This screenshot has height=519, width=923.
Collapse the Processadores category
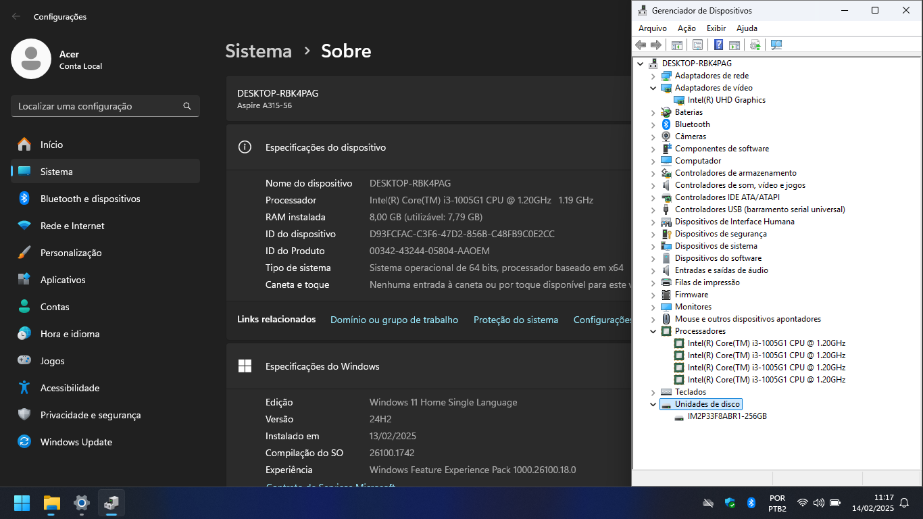coord(653,331)
